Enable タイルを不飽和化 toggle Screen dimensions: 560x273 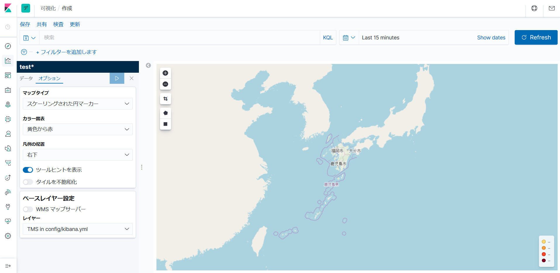click(x=28, y=182)
